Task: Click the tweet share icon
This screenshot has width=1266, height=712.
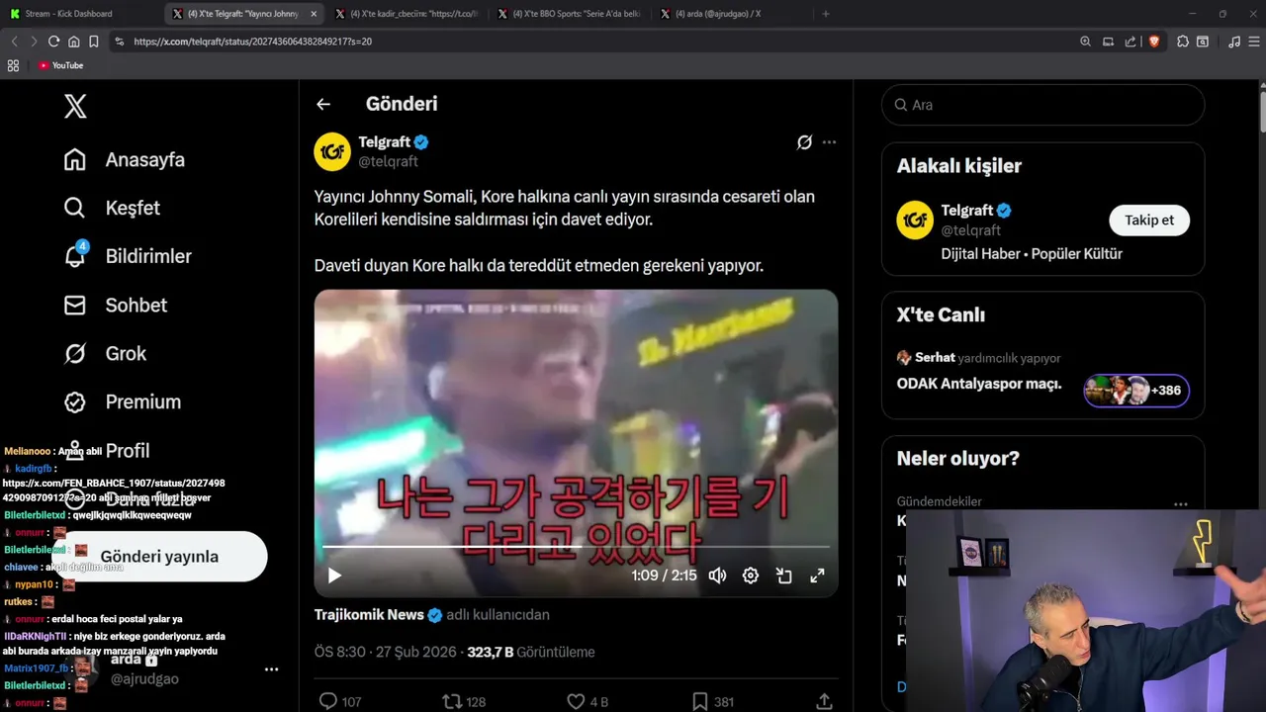Action: click(x=824, y=702)
